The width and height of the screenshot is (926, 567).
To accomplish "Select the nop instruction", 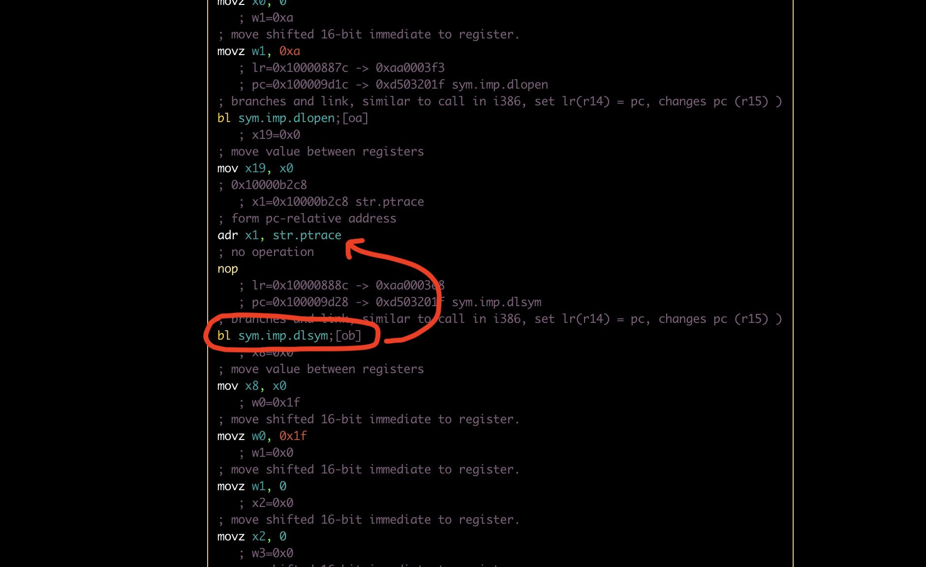I will tap(227, 269).
